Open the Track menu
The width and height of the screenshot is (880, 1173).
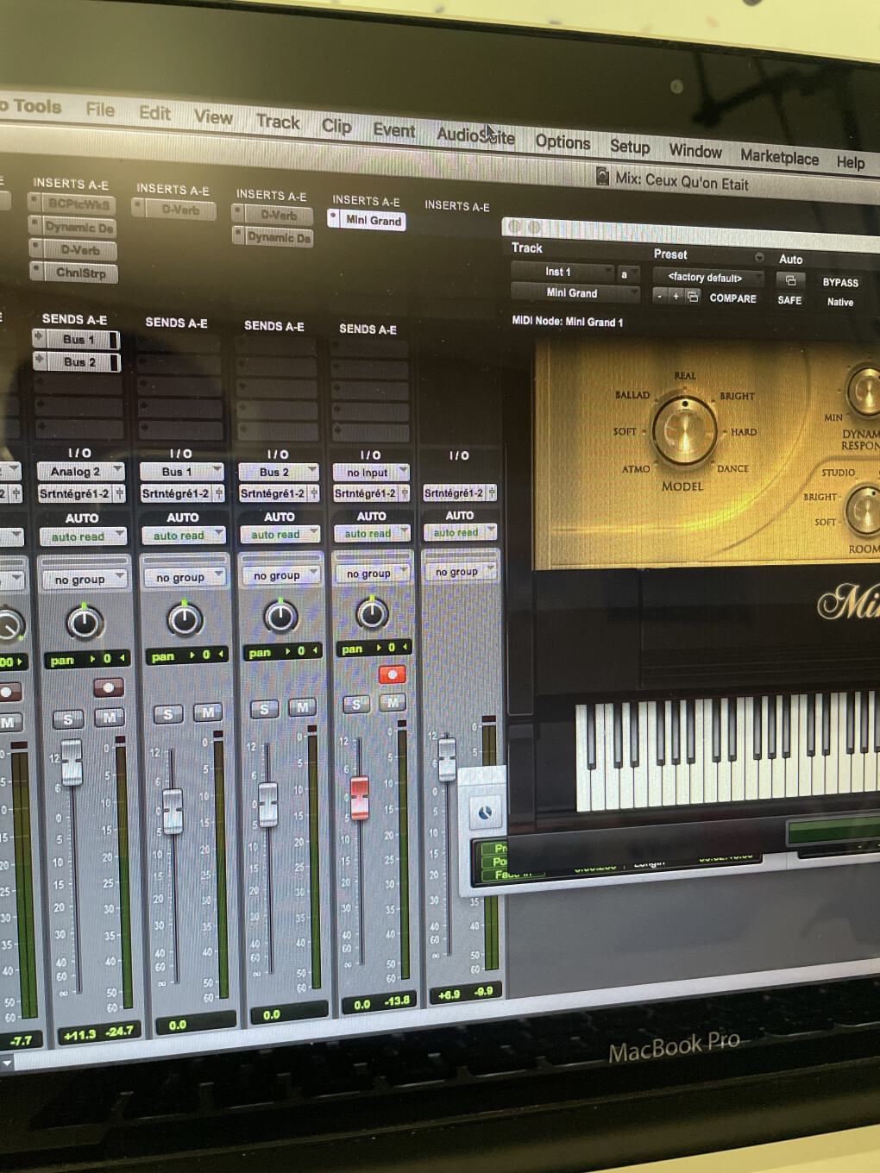[x=278, y=122]
